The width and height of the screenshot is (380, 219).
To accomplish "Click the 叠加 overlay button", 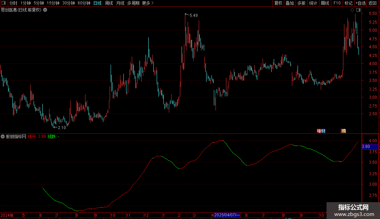I will point(290,3).
